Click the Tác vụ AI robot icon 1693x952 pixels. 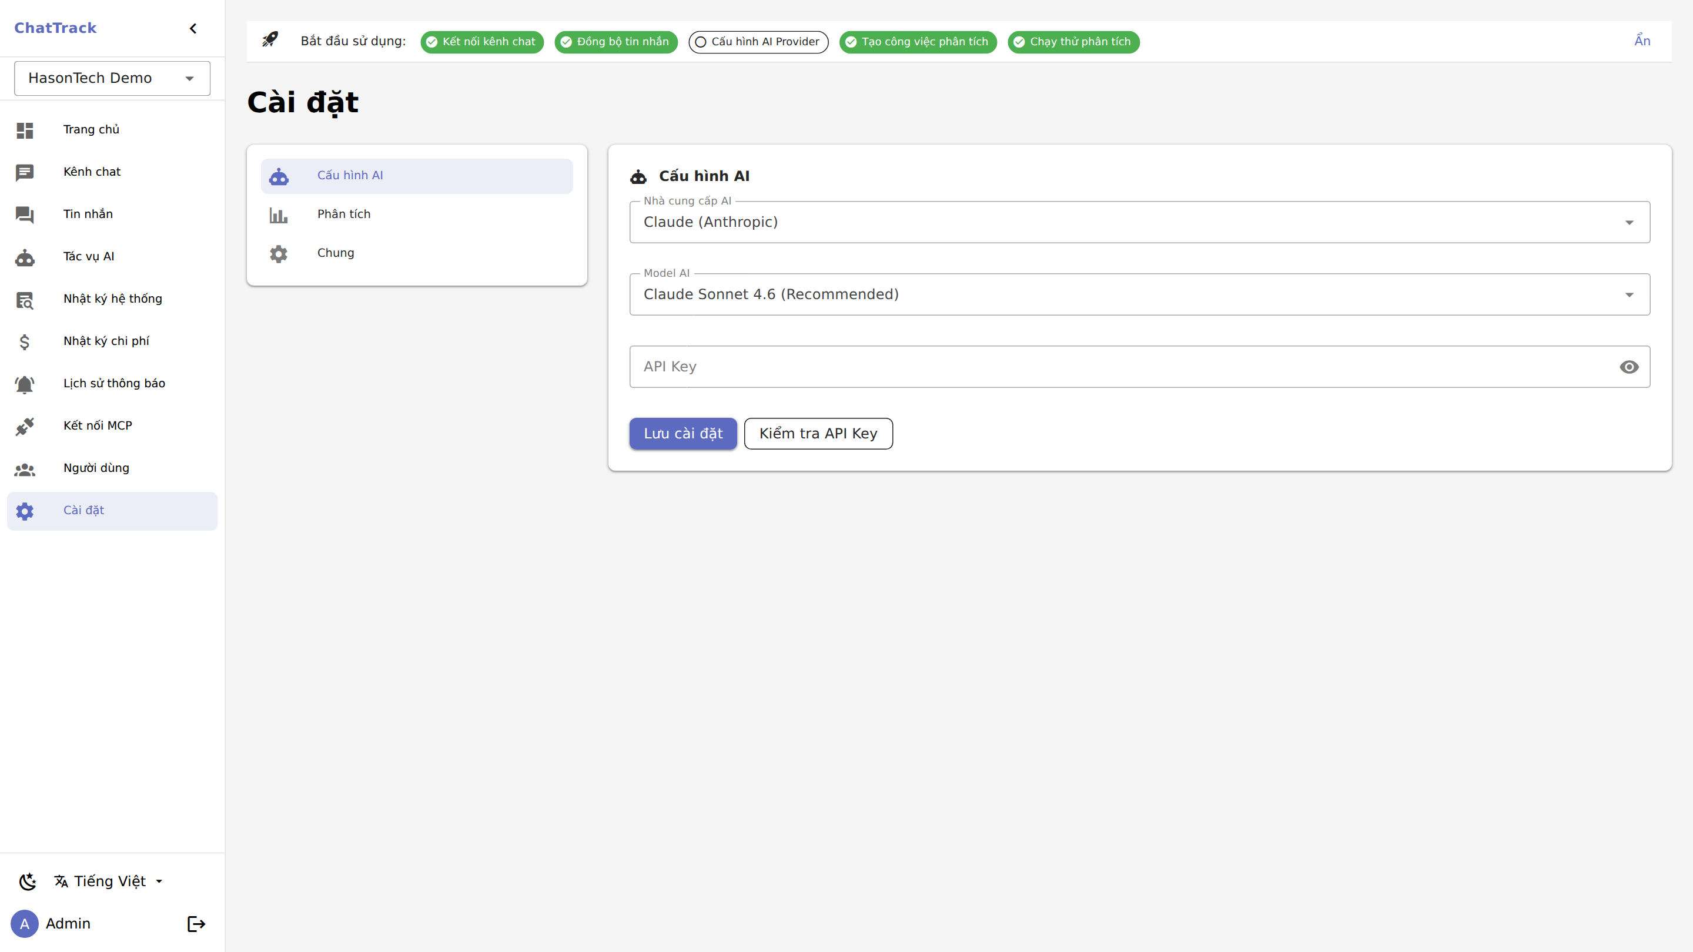pyautogui.click(x=25, y=257)
